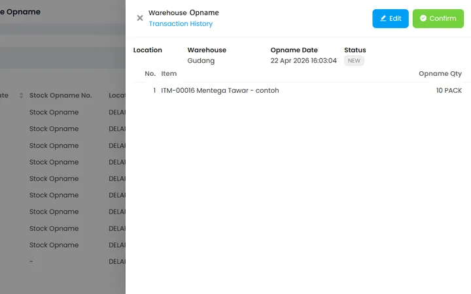Image resolution: width=471 pixels, height=294 pixels.
Task: Click the Location field label
Action: pyautogui.click(x=147, y=50)
